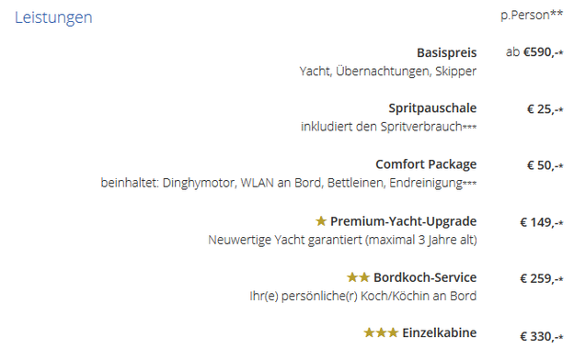Select the Einzelkabine label
This screenshot has height=360, width=574.
(x=440, y=332)
